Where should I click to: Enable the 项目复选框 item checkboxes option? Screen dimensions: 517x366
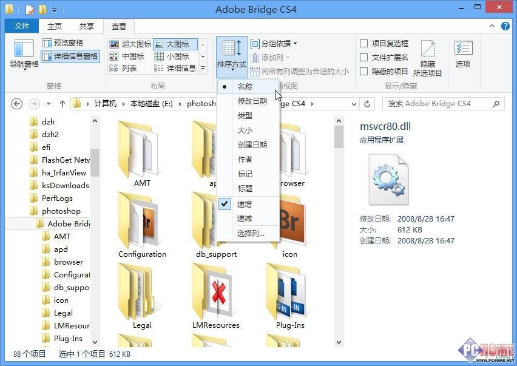pyautogui.click(x=364, y=44)
